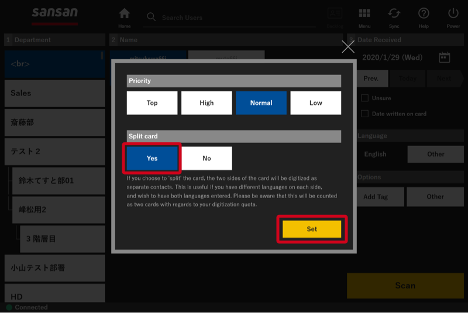Click the Power icon
Viewport: 468px width, 313px height.
453,14
